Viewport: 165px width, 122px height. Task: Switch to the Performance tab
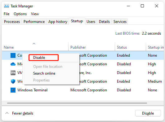click(x=34, y=22)
